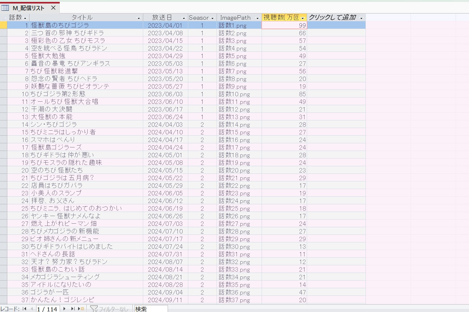Click image path cell 話数30.png
Viewport: 469px width, 312px height.
pos(239,246)
